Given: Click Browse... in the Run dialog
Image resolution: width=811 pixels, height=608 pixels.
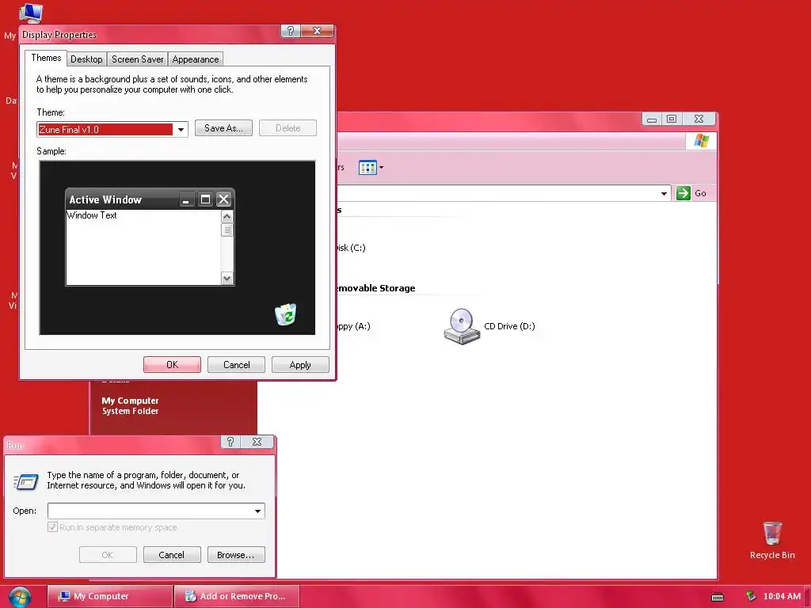Looking at the screenshot, I should [x=236, y=555].
